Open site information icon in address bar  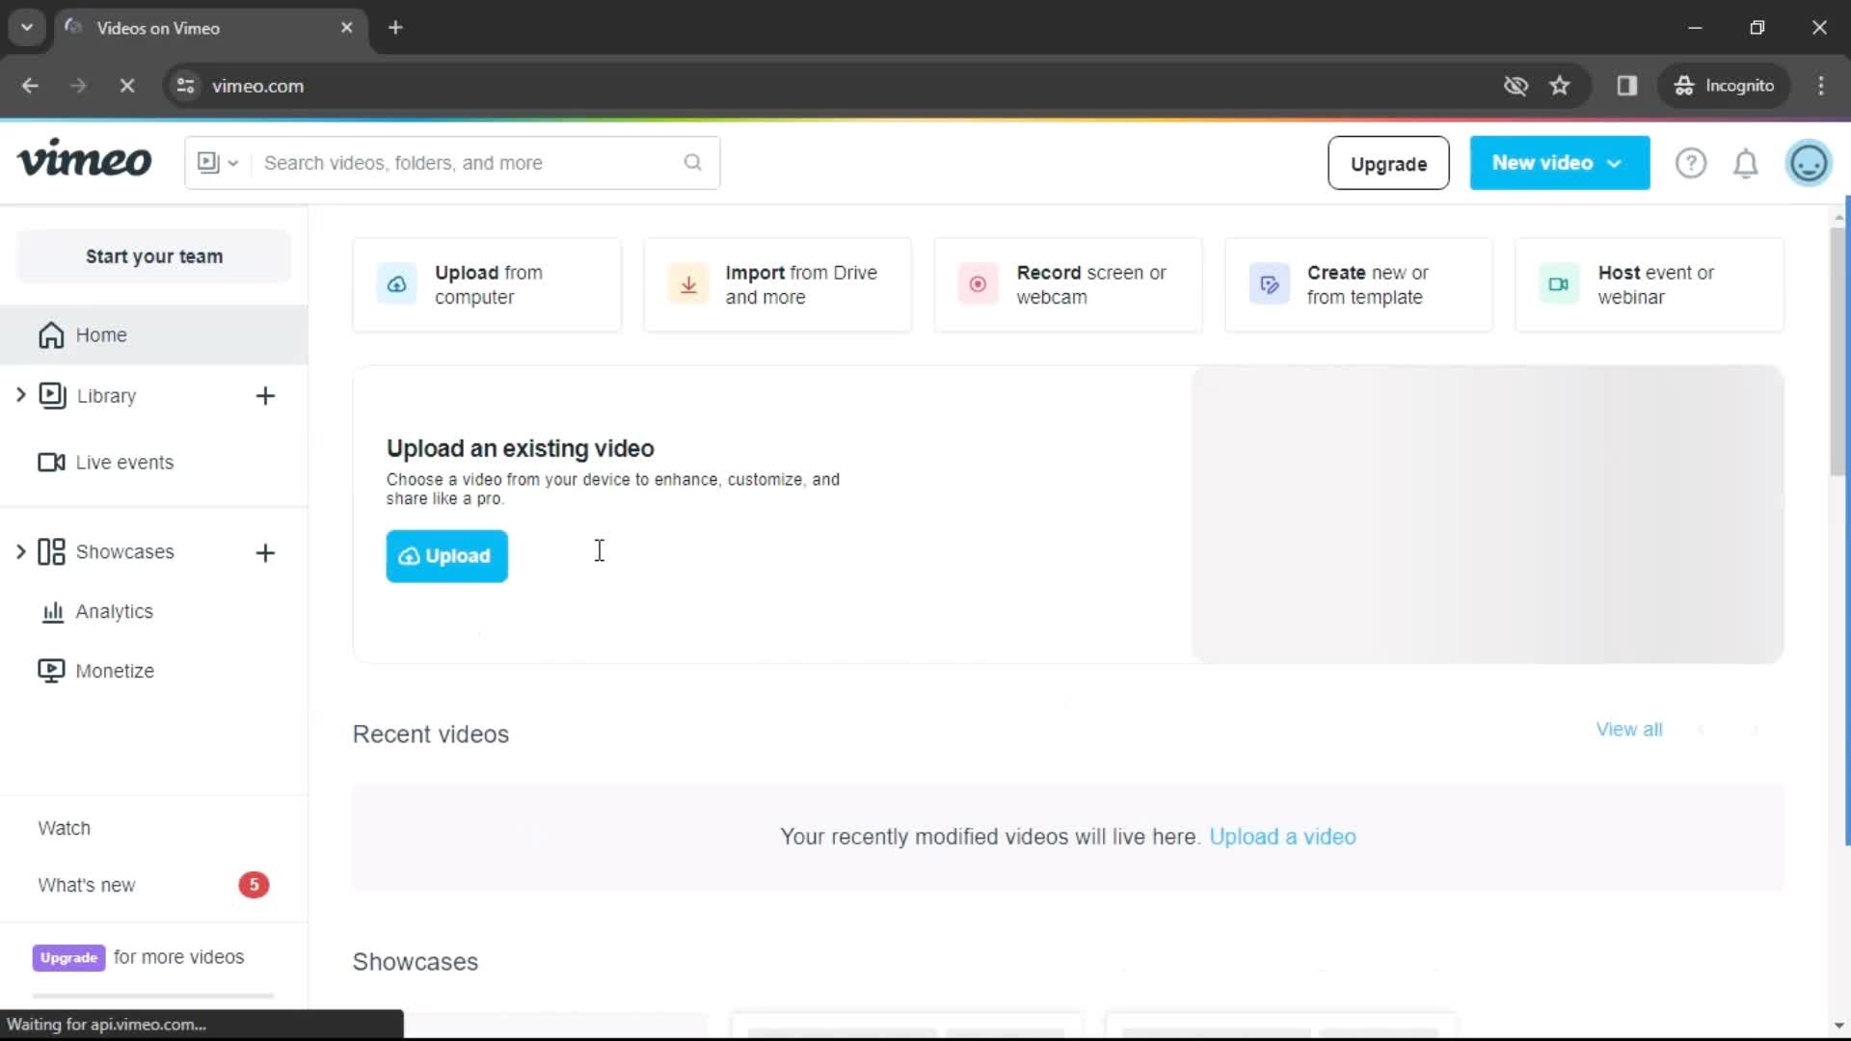[185, 86]
